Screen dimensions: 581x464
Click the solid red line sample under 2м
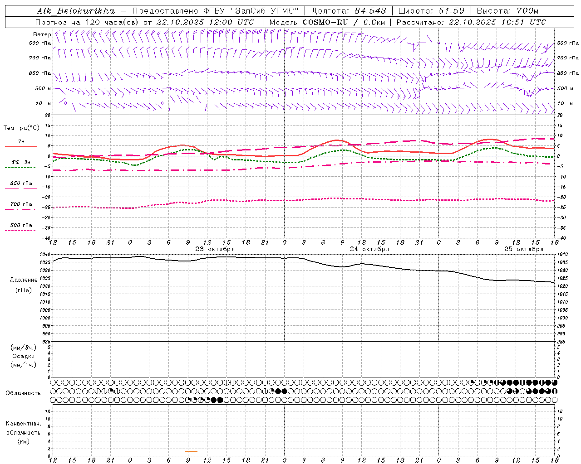21,146
